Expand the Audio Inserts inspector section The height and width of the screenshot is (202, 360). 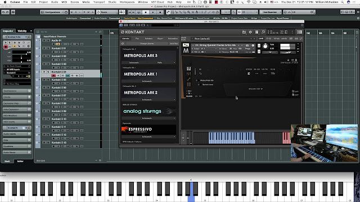click(x=16, y=134)
